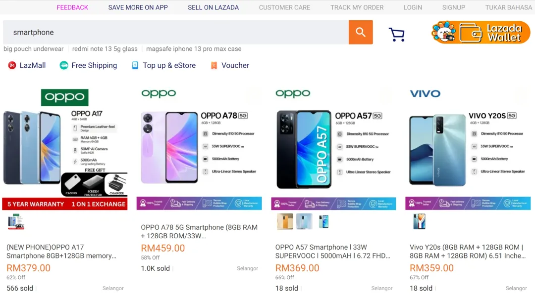The height and width of the screenshot is (300, 535).
Task: Click the Login link
Action: pos(413,7)
